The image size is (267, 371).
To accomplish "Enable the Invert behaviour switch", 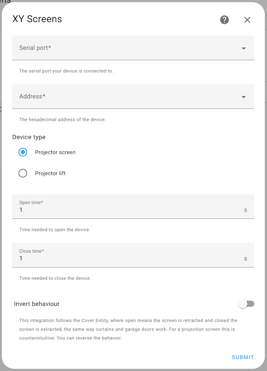I will point(246,304).
